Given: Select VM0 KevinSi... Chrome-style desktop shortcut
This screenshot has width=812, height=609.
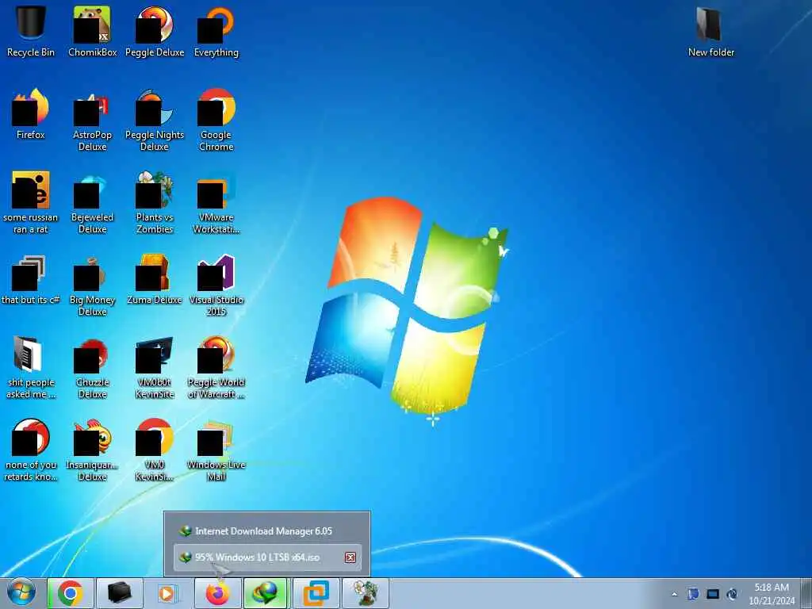Looking at the screenshot, I should 155,450.
